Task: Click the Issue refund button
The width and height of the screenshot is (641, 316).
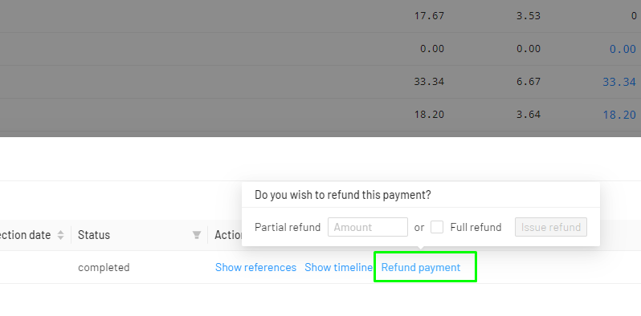Action: pos(551,227)
